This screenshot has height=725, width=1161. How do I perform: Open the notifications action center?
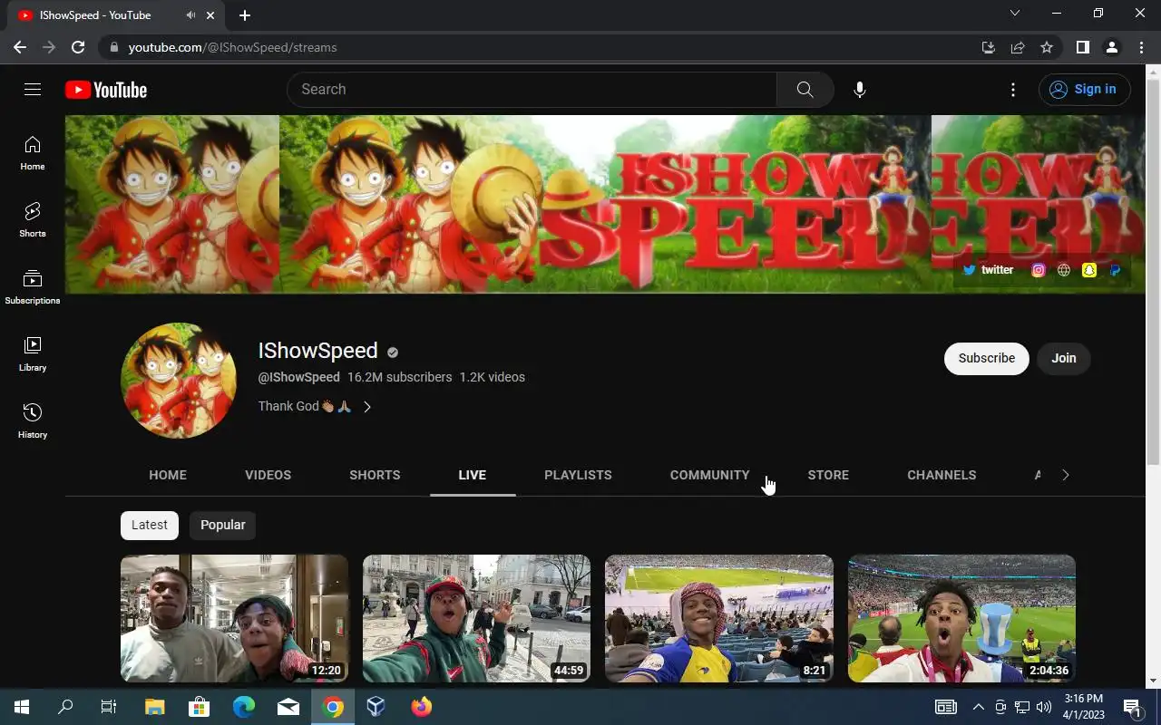1132,707
